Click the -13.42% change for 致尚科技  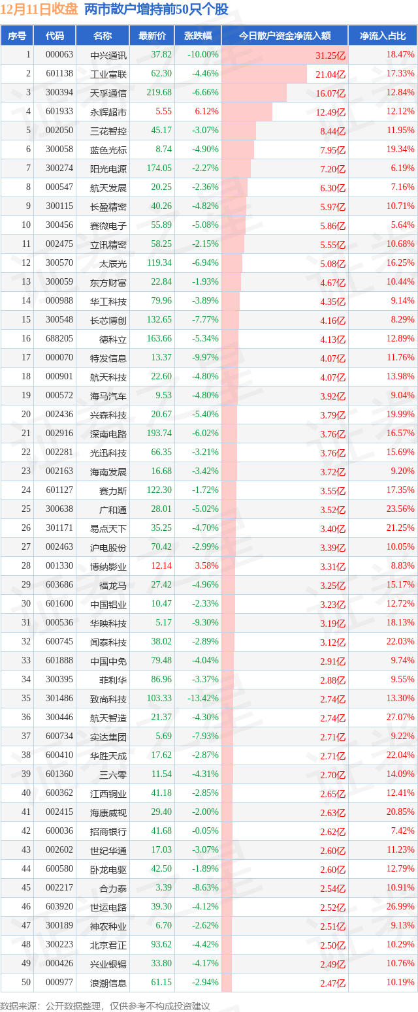pyautogui.click(x=203, y=699)
